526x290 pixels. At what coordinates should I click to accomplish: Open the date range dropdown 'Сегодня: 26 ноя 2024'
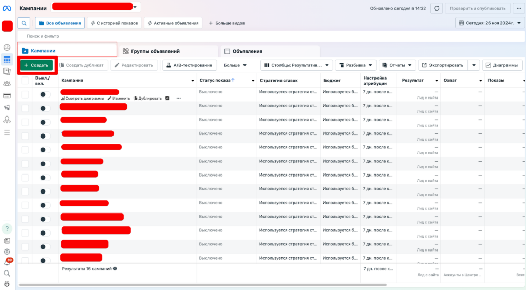(490, 23)
